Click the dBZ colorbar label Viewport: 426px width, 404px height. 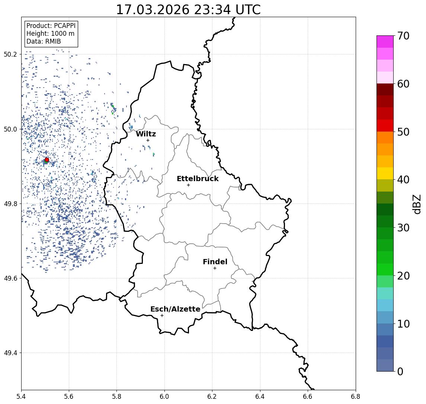[x=416, y=204]
